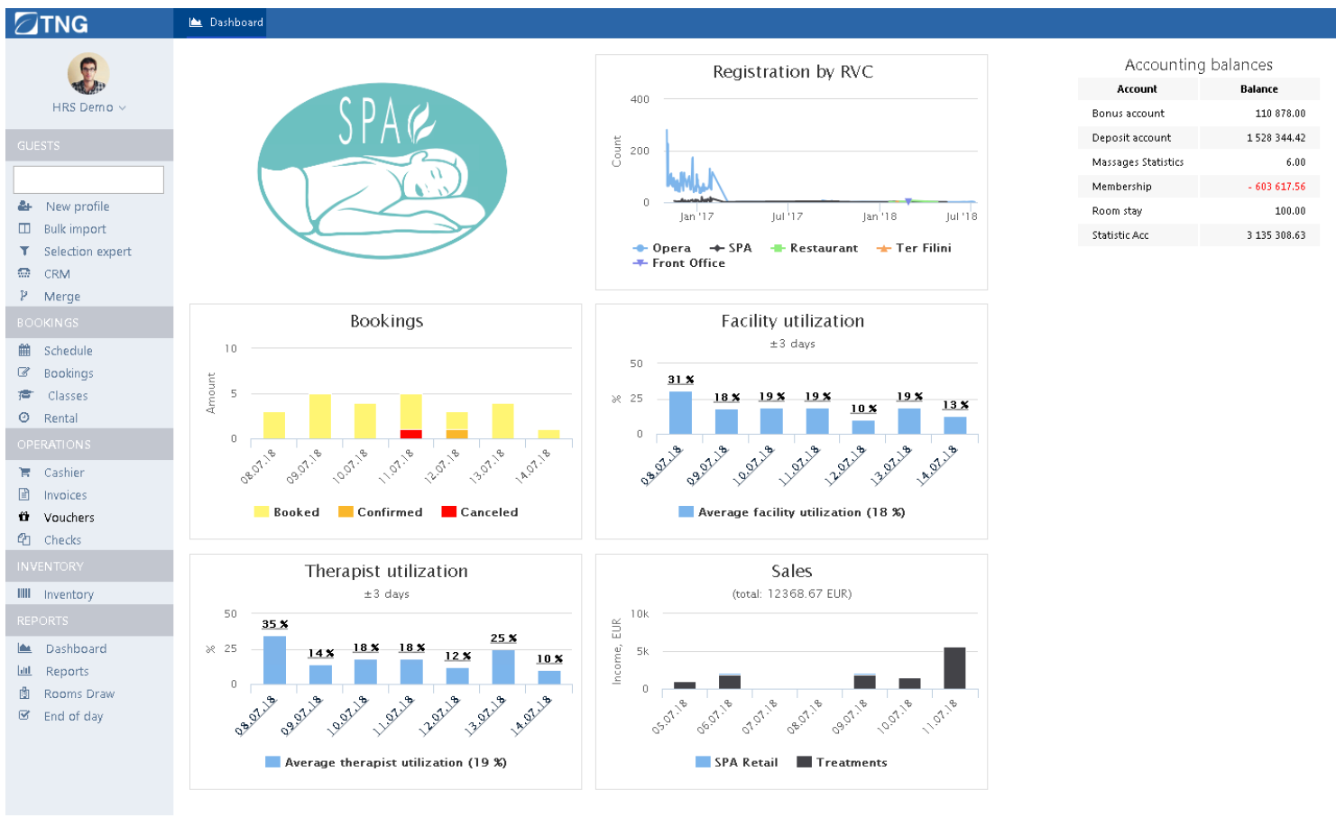
Task: Open the Vouchers gift icon
Action: point(24,518)
